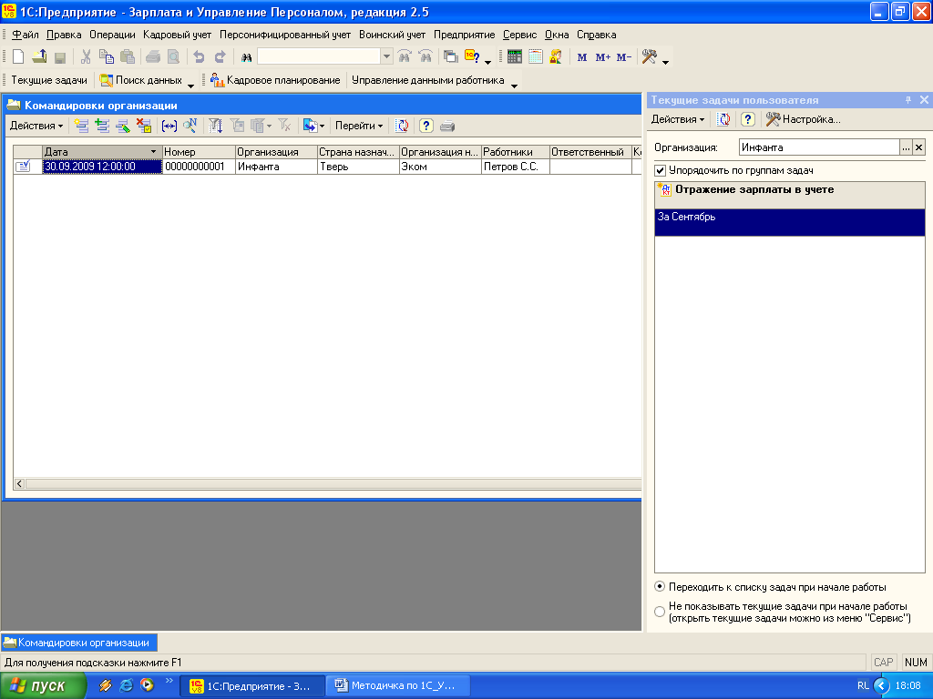The width and height of the screenshot is (933, 699).
Task: Open the Кадровый учет menu
Action: pos(178,35)
